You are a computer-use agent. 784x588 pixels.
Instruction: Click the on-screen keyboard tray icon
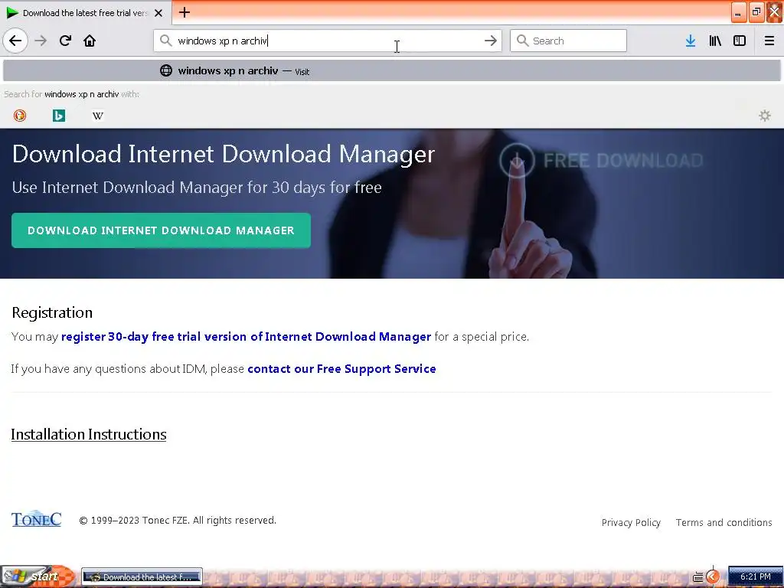(x=698, y=577)
